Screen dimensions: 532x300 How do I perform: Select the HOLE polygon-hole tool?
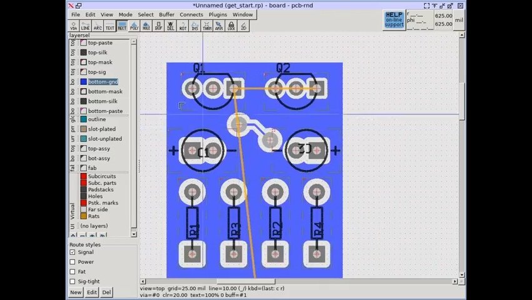click(146, 26)
